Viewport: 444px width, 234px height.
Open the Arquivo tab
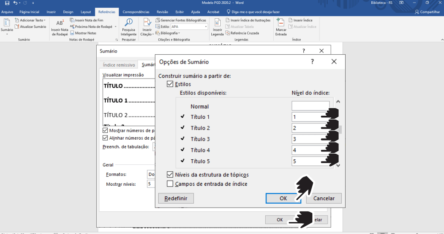click(7, 12)
